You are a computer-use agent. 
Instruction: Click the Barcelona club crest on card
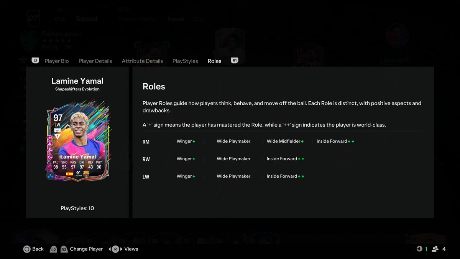pos(86,174)
